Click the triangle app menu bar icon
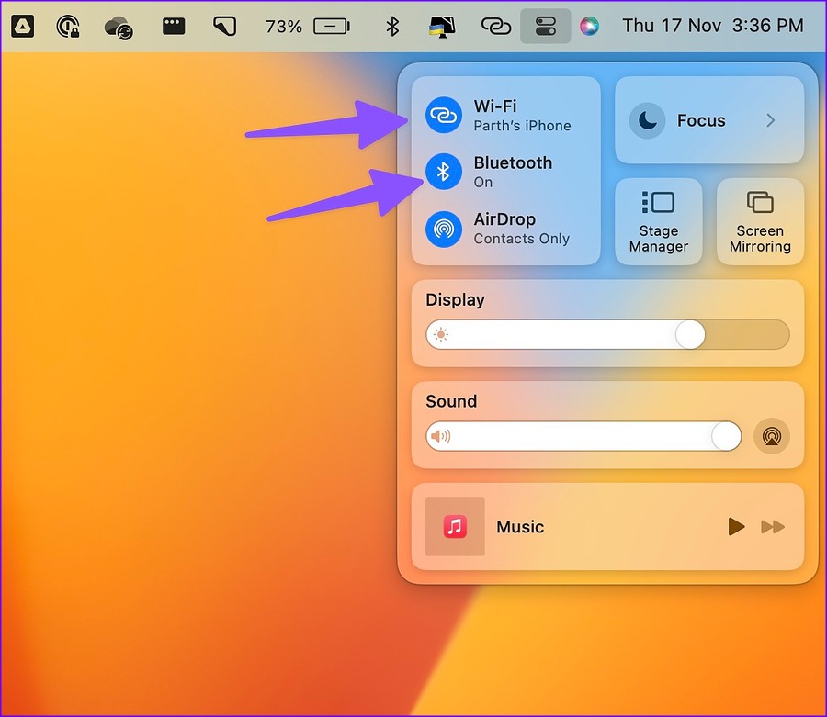Image resolution: width=827 pixels, height=717 pixels. (23, 26)
